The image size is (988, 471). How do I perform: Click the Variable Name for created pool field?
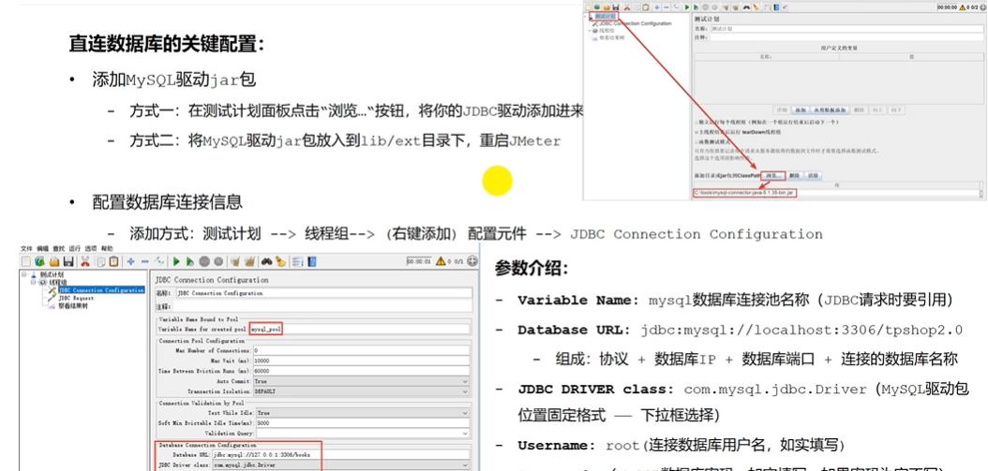tap(360, 329)
